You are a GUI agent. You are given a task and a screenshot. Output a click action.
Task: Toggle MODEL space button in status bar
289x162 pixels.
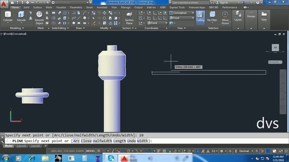[90, 151]
